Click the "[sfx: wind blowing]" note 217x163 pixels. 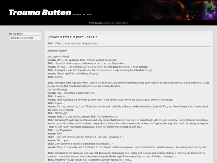click(x=57, y=89)
